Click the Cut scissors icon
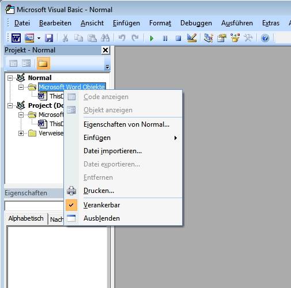The image size is (291, 288). pyautogui.click(x=65, y=38)
